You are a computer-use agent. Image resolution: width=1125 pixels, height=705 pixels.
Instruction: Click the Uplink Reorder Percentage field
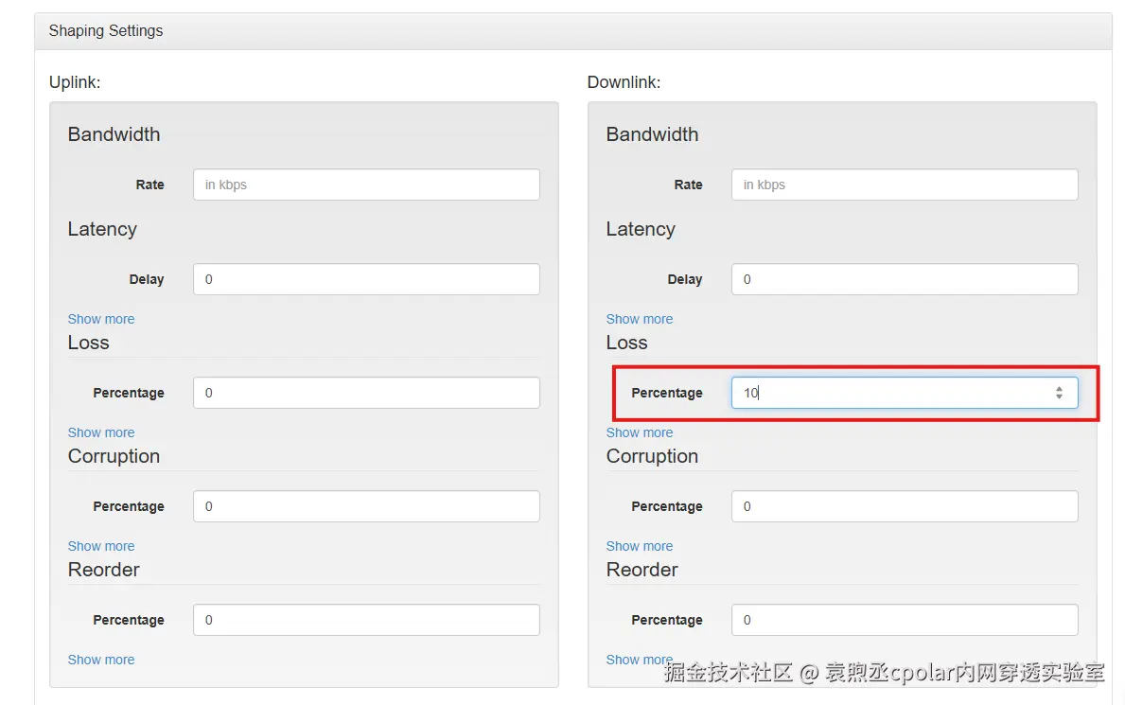366,620
